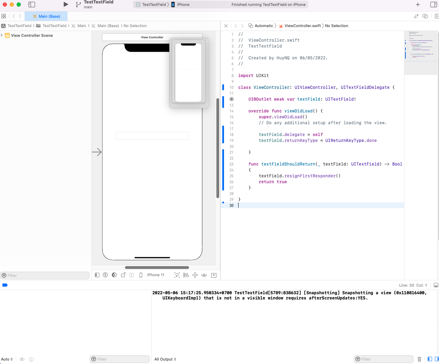Clear the console with the trash icon
Image resolution: width=439 pixels, height=364 pixels.
pos(419,359)
